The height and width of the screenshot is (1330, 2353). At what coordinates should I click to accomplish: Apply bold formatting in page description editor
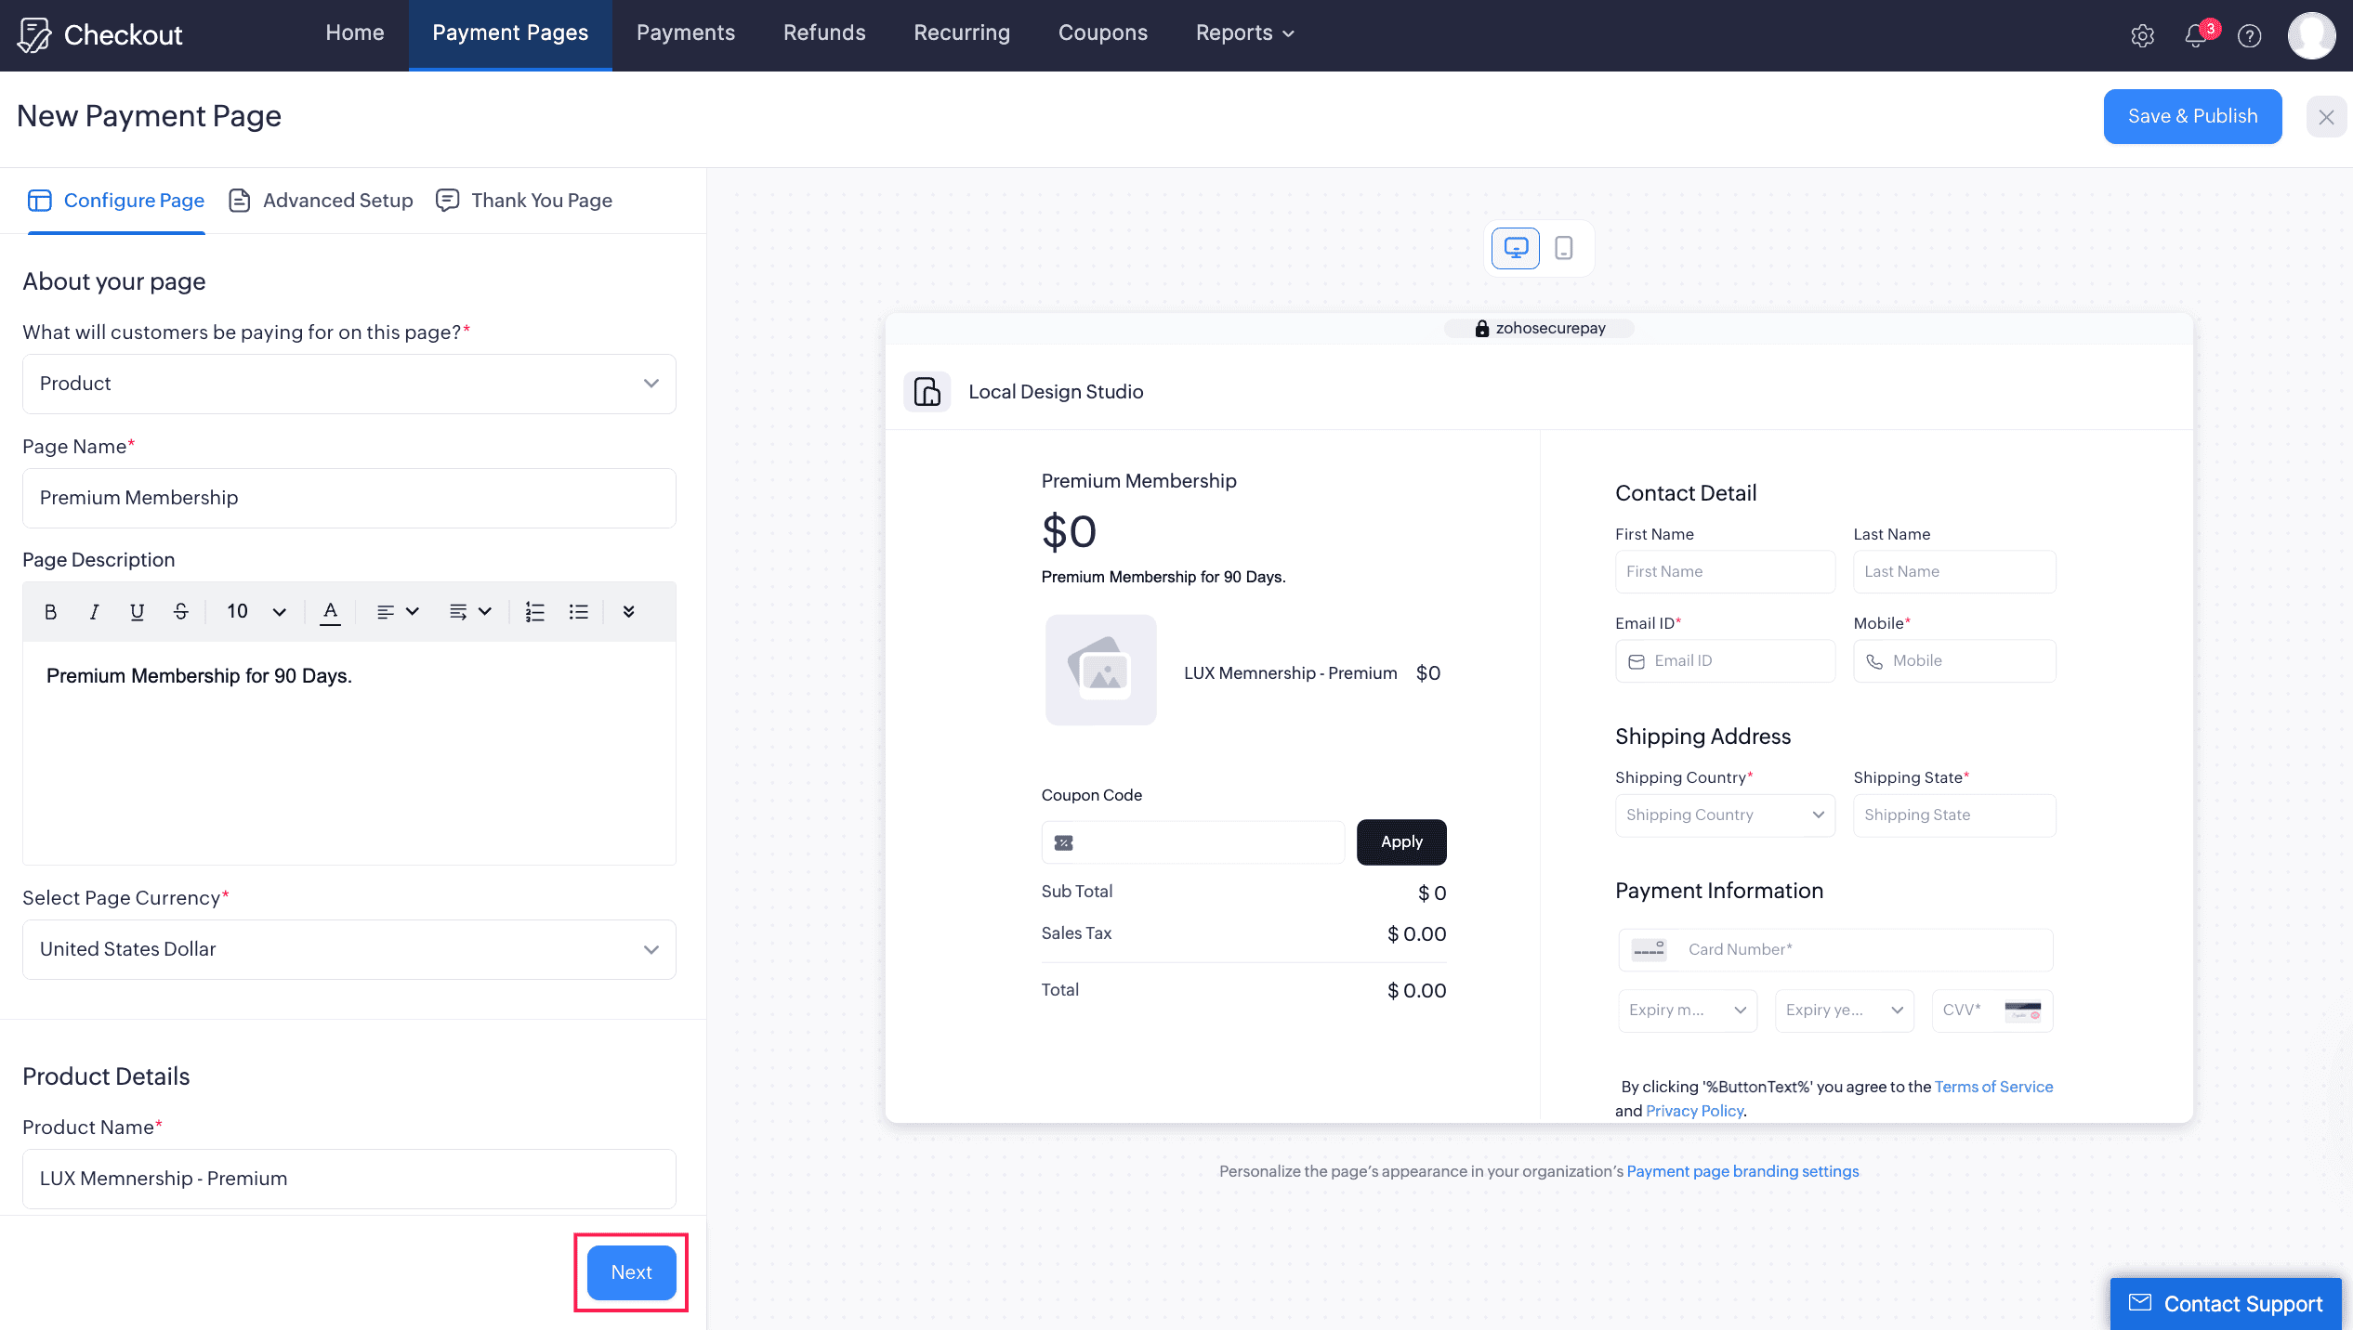[50, 611]
